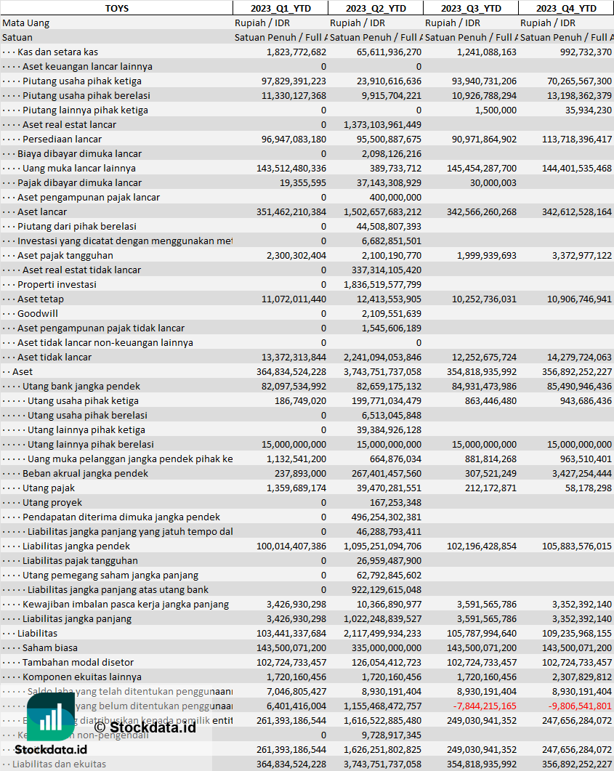Select Aset pajak tangguhan label
Viewport: 614px width, 771px height.
coord(65,255)
